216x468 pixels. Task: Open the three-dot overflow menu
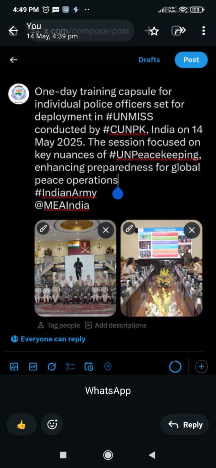click(x=204, y=30)
